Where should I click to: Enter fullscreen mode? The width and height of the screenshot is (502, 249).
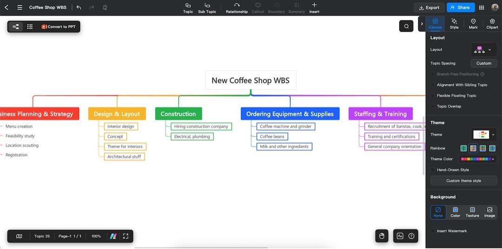(x=125, y=236)
